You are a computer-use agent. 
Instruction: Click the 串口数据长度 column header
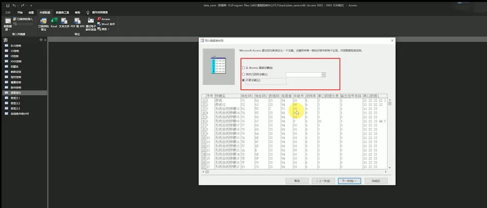(x=328, y=96)
